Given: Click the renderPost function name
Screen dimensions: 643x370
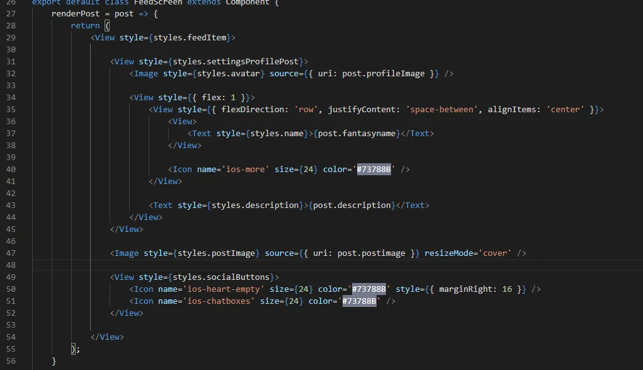Looking at the screenshot, I should [x=76, y=13].
